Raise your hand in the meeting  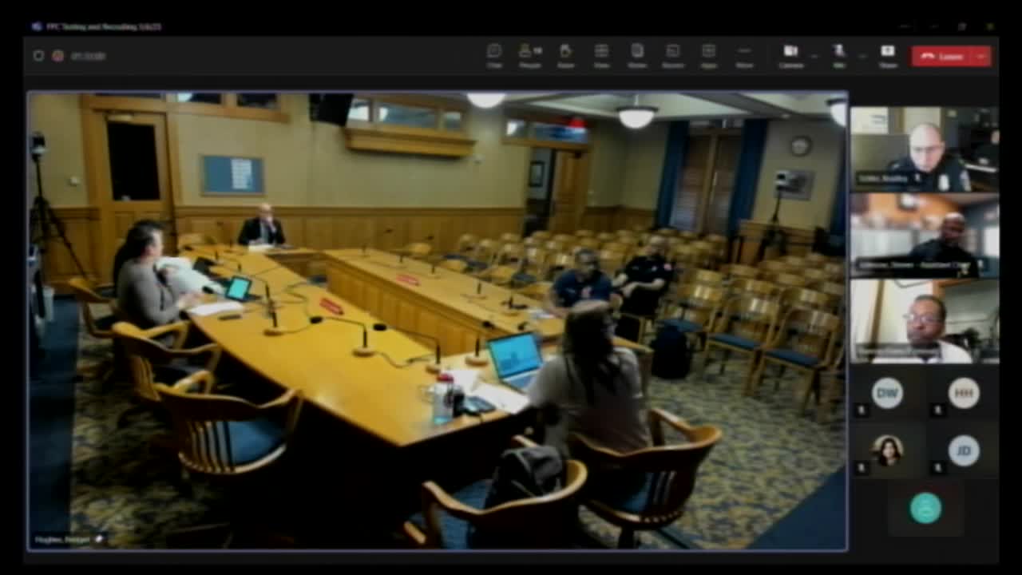565,55
